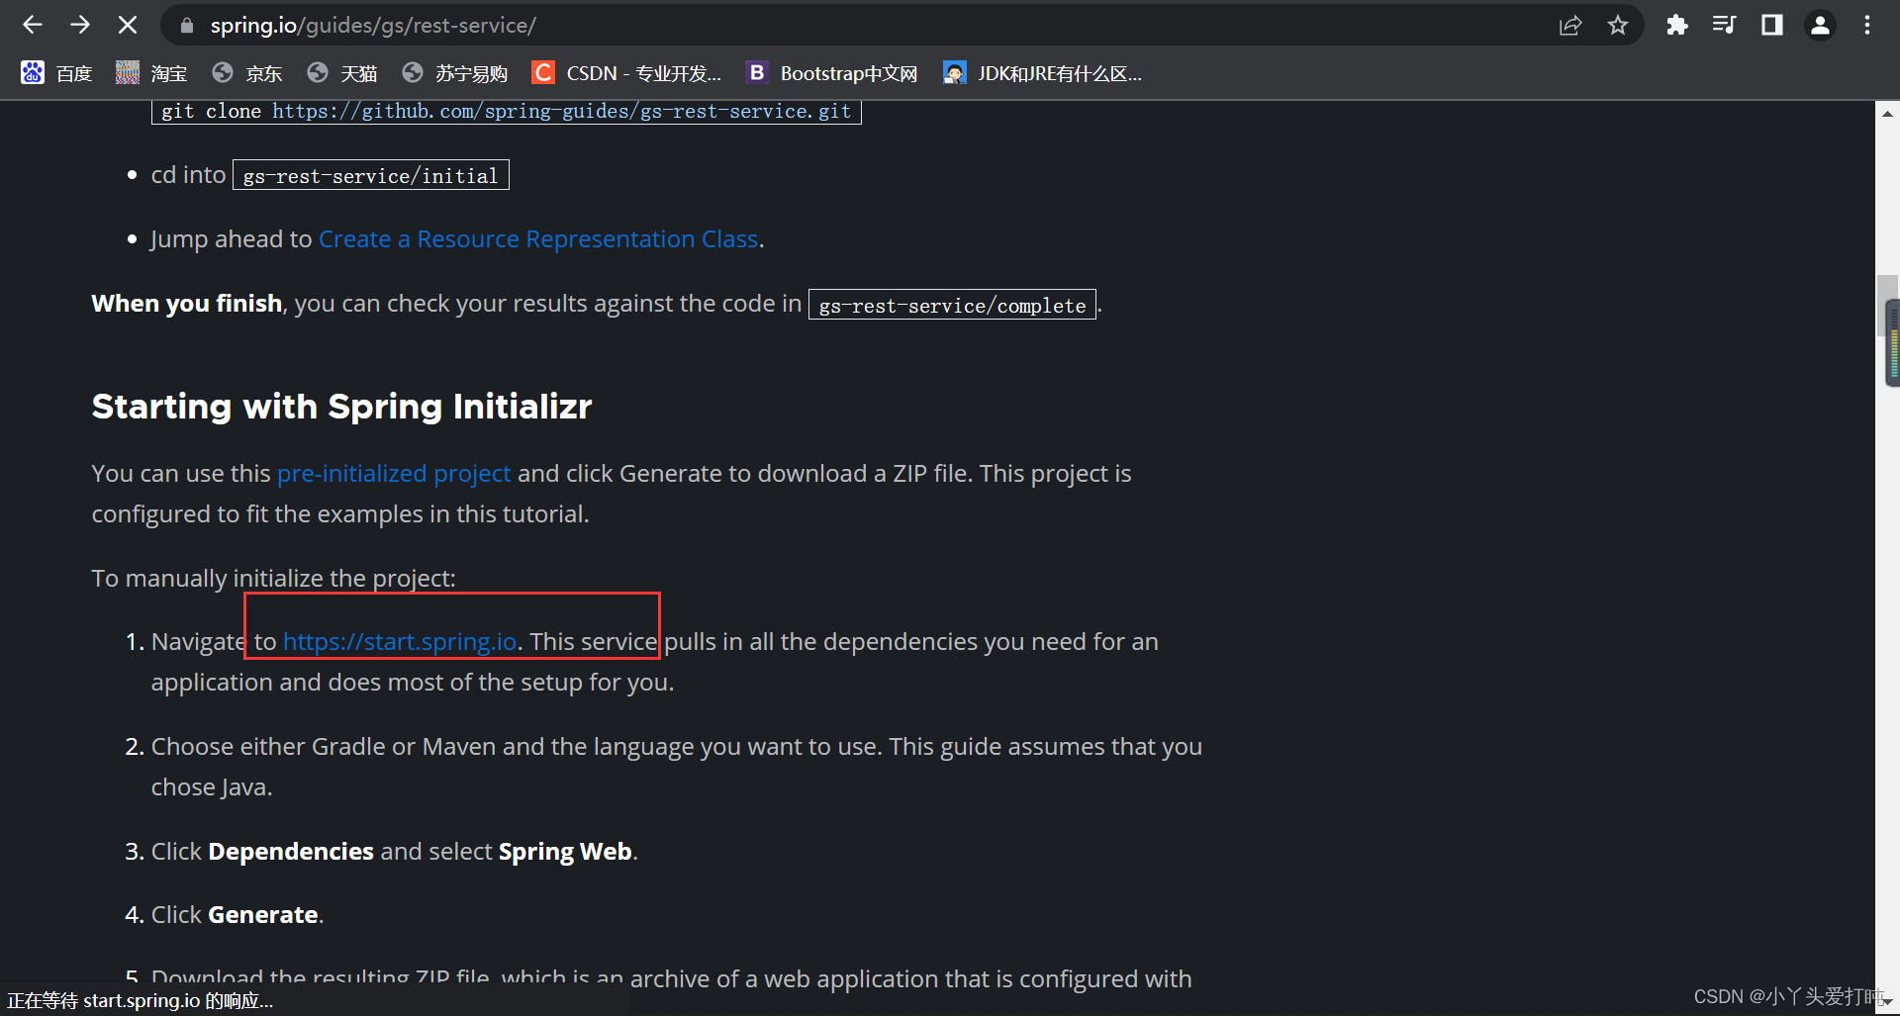Open the 天猫 bookmark

(x=342, y=73)
